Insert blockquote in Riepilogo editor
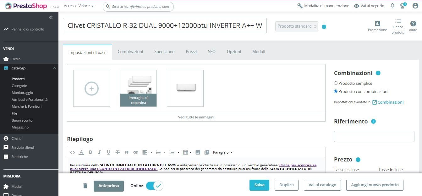Image resolution: width=422 pixels, height=196 pixels. click(x=127, y=152)
